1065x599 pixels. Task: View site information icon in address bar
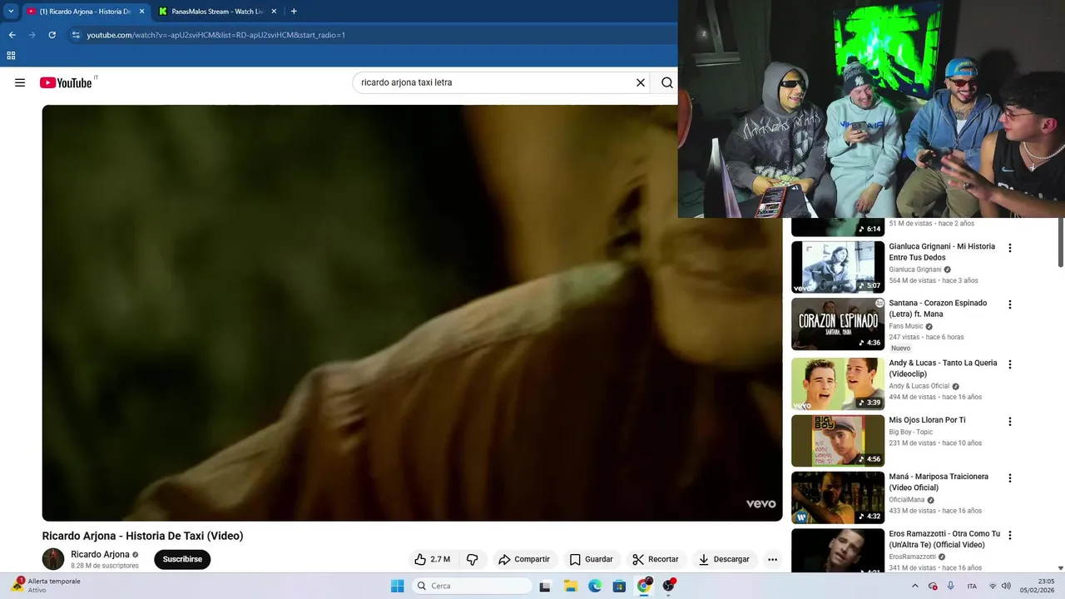click(x=76, y=35)
